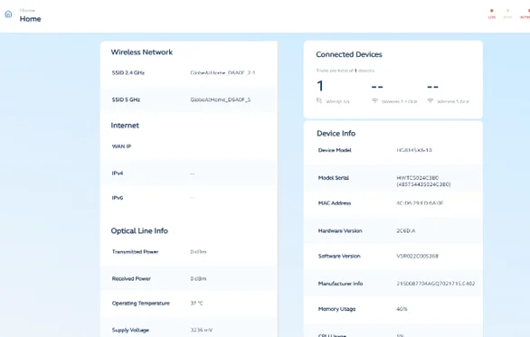Viewport: 530px width, 337px height.
Task: Select the MAC address value
Action: coord(420,203)
